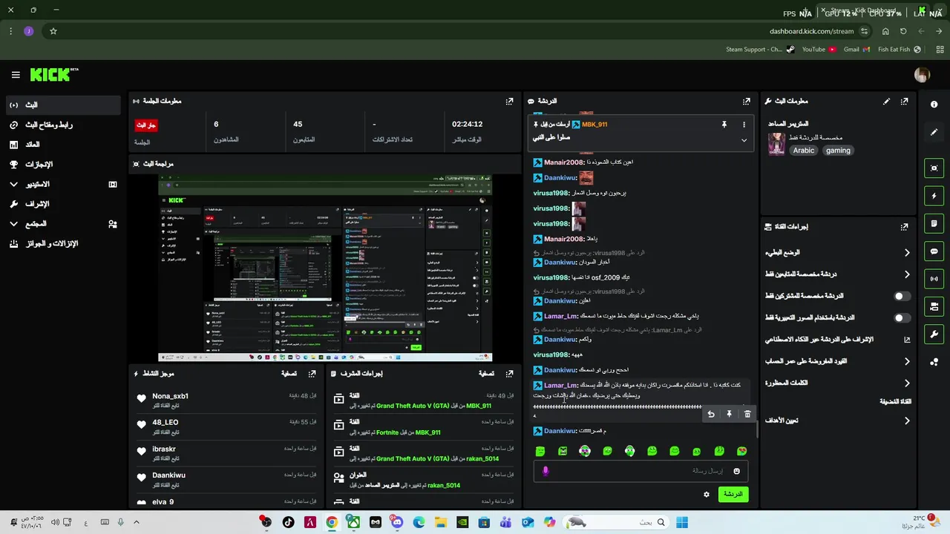950x534 pixels.
Task: Open the emoji picker in chat box
Action: point(736,471)
